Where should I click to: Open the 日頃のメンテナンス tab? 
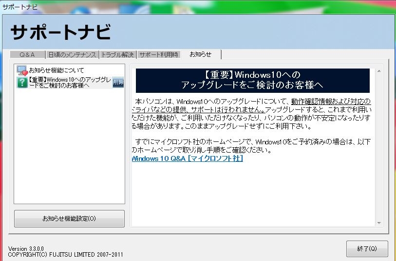[72, 54]
